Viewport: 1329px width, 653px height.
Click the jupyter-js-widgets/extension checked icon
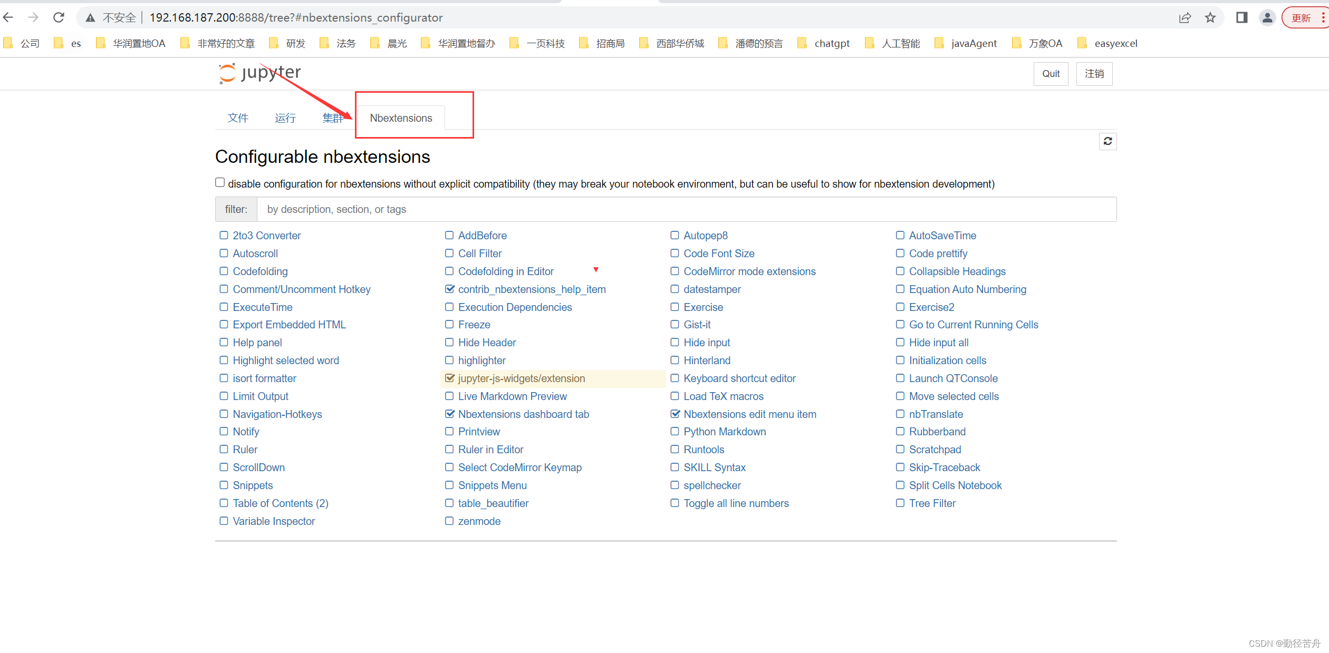click(448, 378)
